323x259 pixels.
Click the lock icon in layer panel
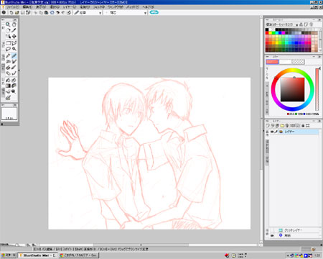click(x=303, y=125)
